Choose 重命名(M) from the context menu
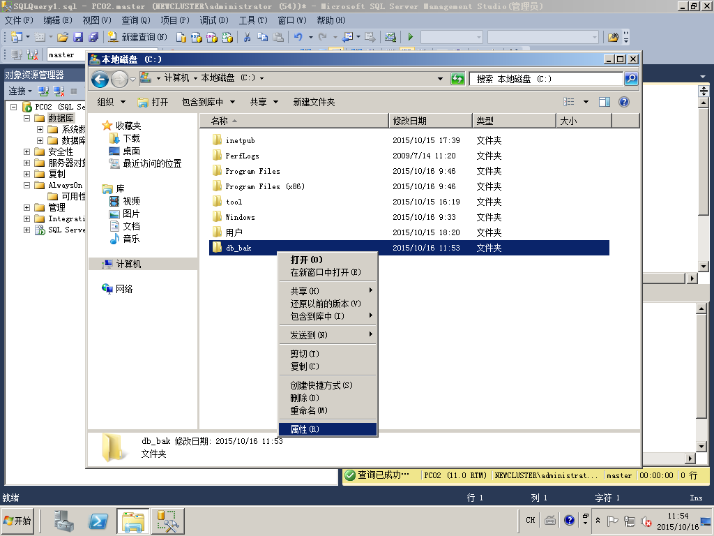The width and height of the screenshot is (714, 536). tap(309, 410)
